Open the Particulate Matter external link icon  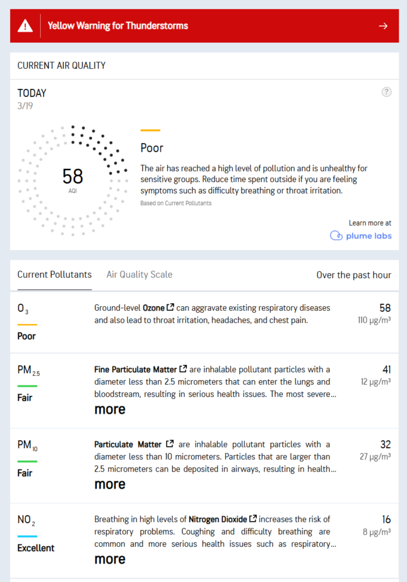click(170, 444)
